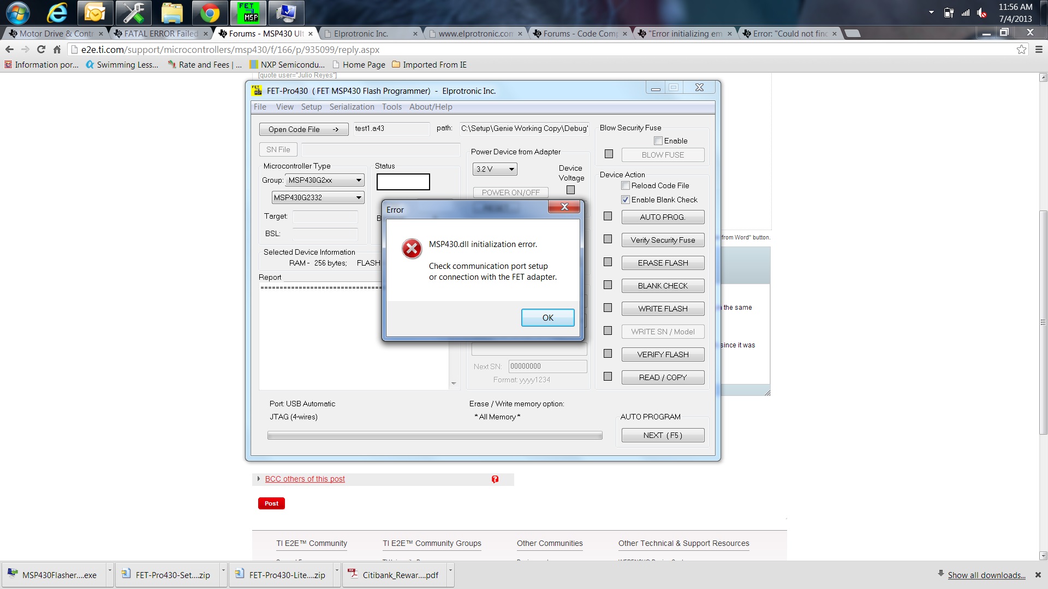Screen dimensions: 1048x589
Task: Enable Blow Security Fuse checkbox
Action: point(658,141)
